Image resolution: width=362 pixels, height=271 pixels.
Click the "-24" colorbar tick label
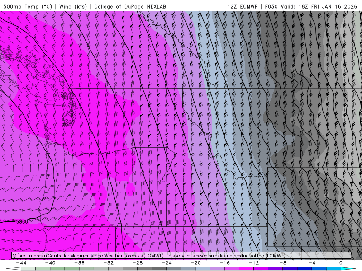point(167,263)
